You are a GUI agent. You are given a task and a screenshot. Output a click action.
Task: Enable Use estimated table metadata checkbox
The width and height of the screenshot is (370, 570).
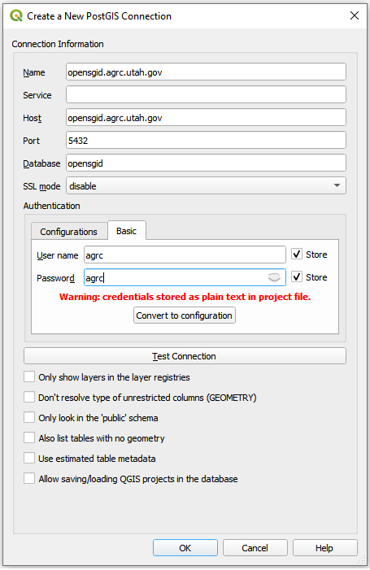[29, 458]
